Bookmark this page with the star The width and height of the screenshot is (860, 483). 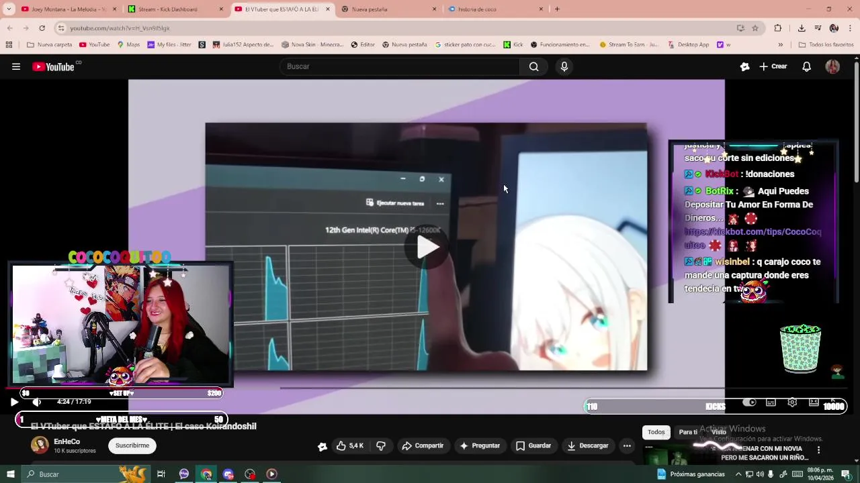755,28
